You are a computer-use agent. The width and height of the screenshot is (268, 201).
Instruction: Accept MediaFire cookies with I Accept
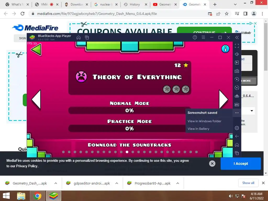click(x=241, y=164)
